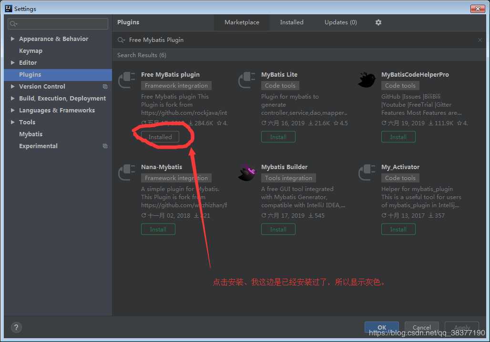Switch to the Marketplace tab

click(x=242, y=22)
